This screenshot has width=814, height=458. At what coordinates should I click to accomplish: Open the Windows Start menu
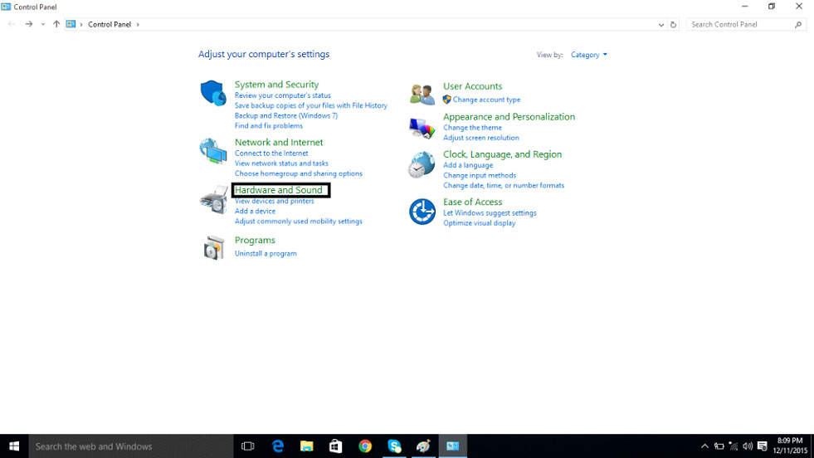click(14, 446)
